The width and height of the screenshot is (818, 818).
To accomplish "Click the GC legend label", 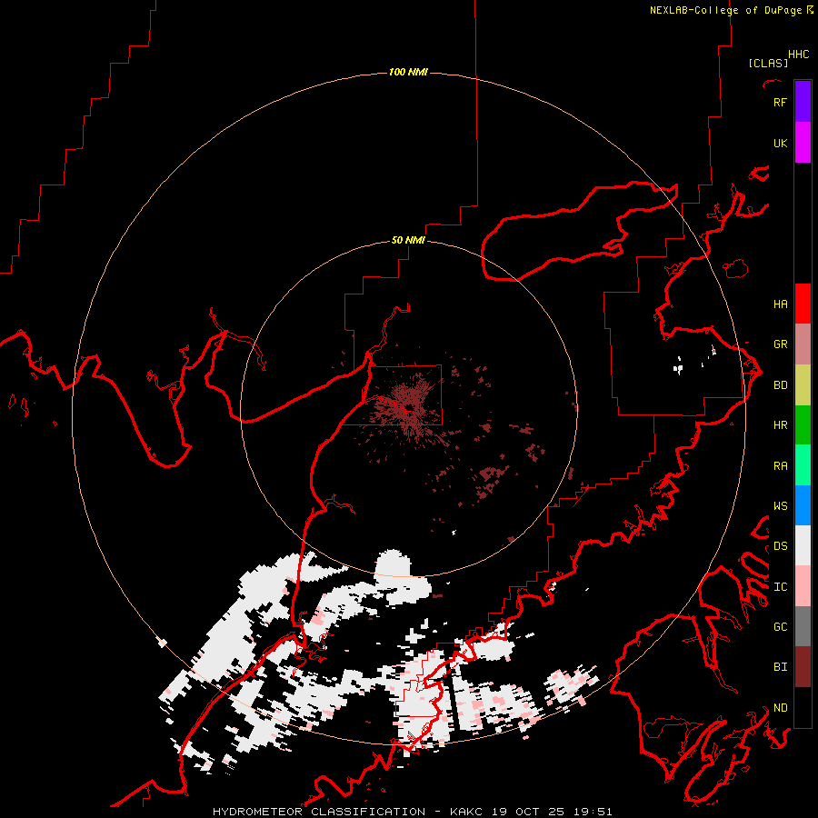I will pyautogui.click(x=780, y=627).
